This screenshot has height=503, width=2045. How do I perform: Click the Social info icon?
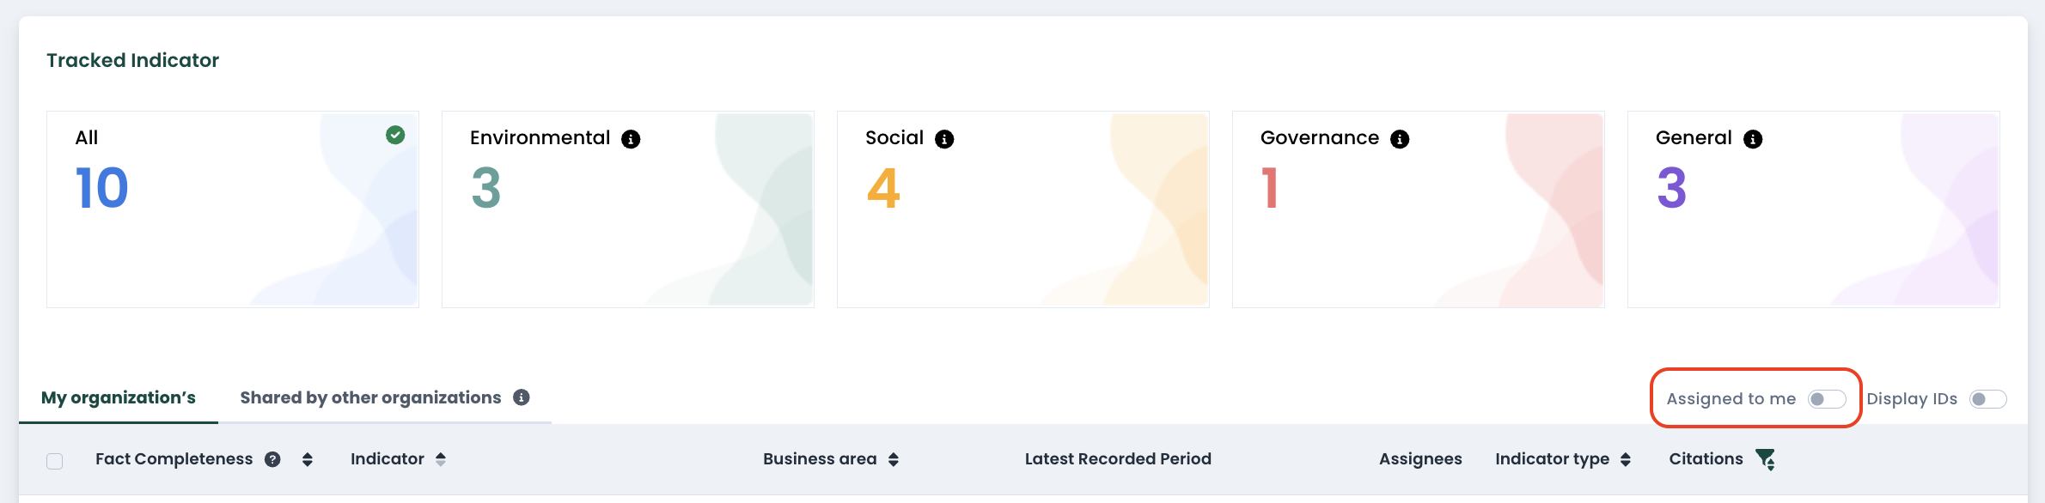tap(944, 139)
